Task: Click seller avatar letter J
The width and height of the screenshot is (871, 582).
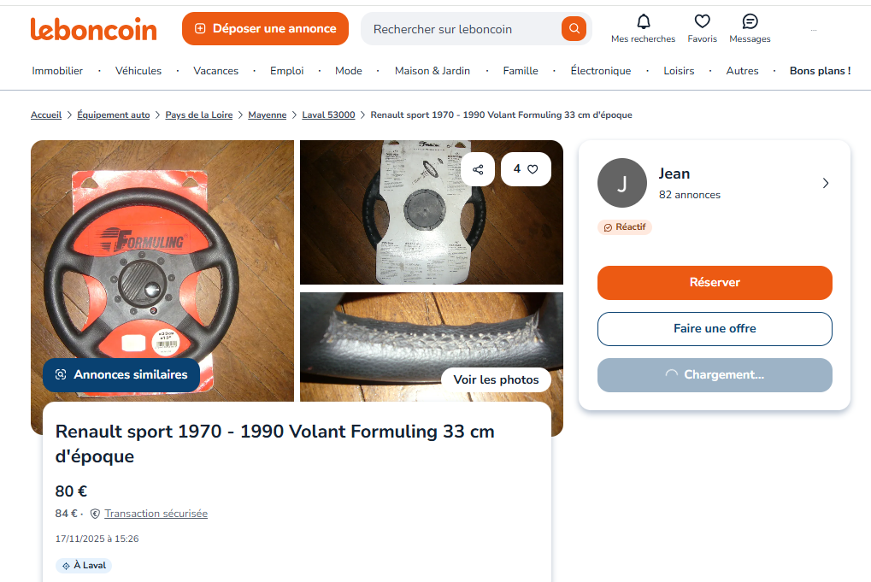Action: pyautogui.click(x=621, y=183)
